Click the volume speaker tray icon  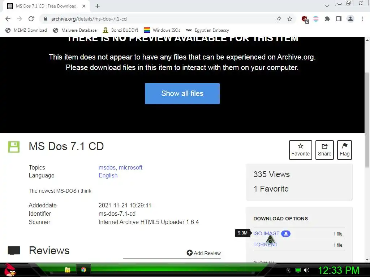(306, 270)
